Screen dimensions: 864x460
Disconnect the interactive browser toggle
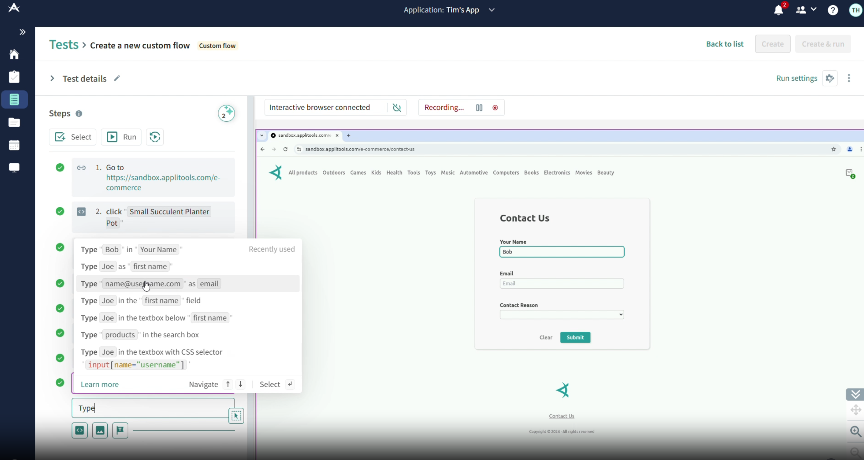click(397, 108)
